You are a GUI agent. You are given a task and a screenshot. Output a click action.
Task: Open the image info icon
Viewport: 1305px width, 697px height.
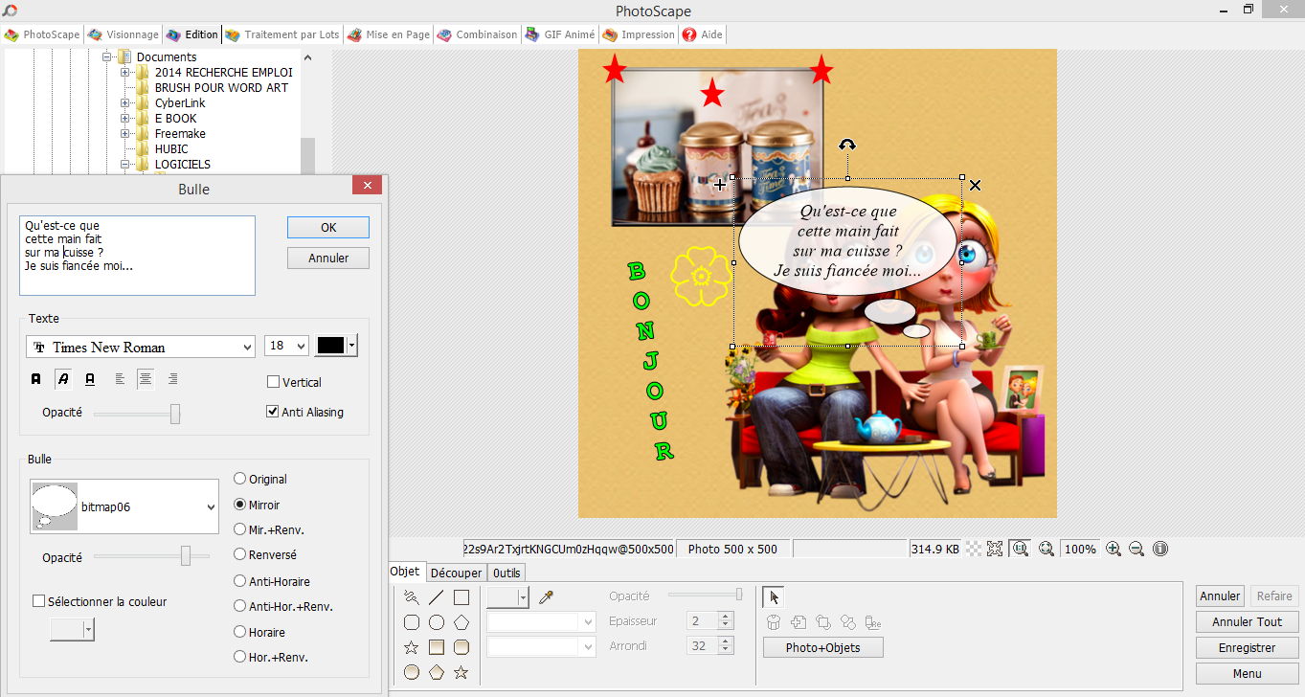(x=1160, y=550)
